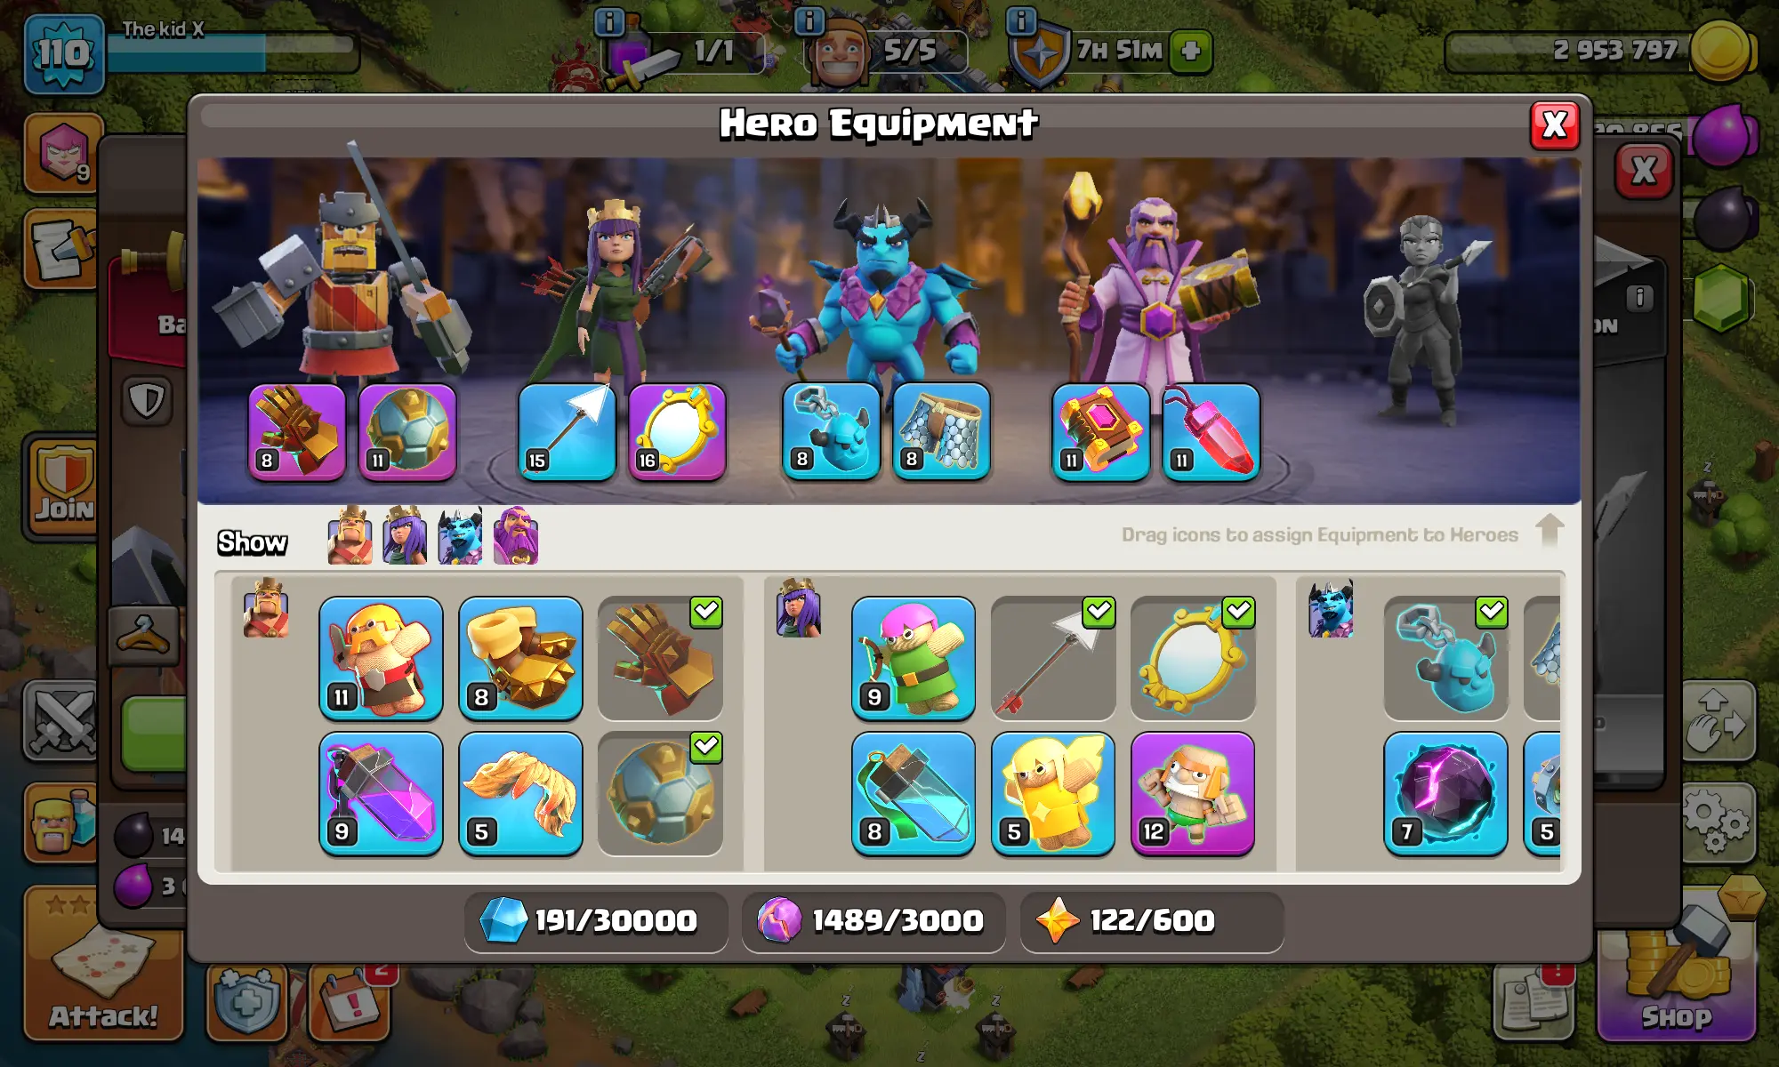Select the level 12 Giant Puppet equipment
Screen dimensions: 1779x1067
click(1193, 794)
